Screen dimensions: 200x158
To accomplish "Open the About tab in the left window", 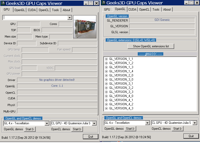I will (66, 10).
